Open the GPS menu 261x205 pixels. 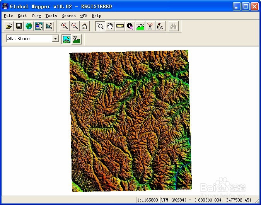[x=84, y=15]
